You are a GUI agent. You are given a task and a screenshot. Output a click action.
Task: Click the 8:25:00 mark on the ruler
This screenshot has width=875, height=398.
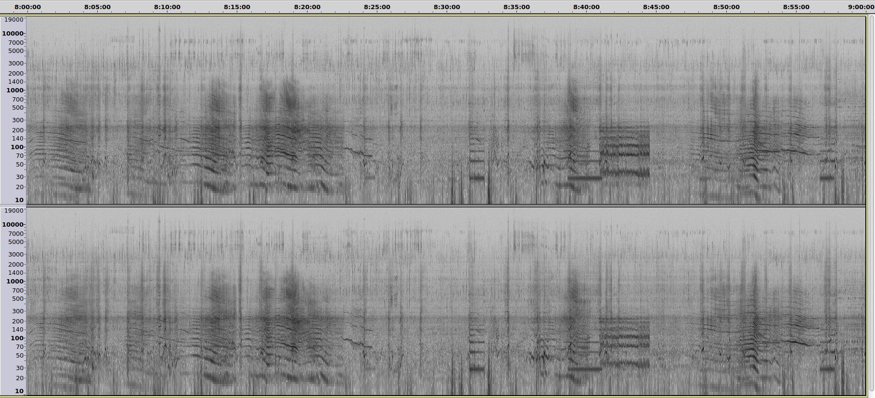point(377,7)
